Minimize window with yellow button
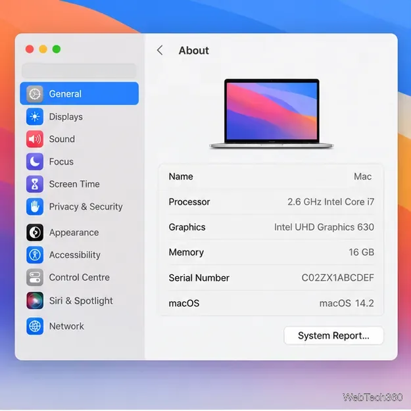411x411 pixels. (43, 49)
